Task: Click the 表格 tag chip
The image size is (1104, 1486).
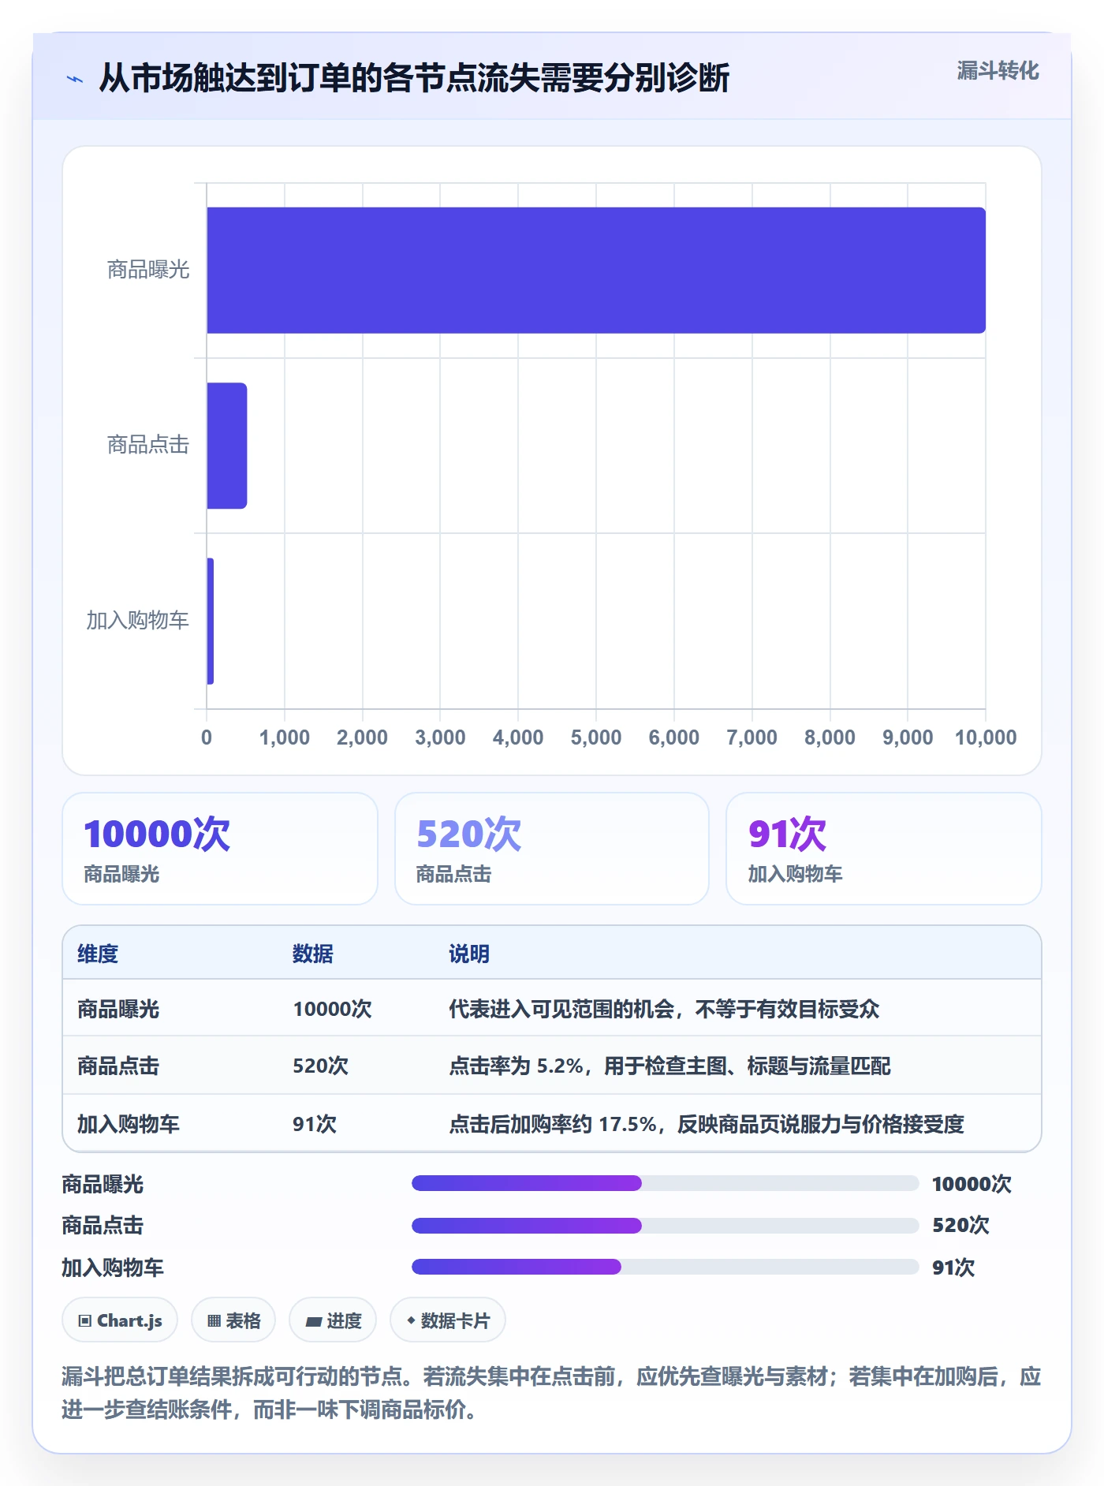Action: click(233, 1320)
